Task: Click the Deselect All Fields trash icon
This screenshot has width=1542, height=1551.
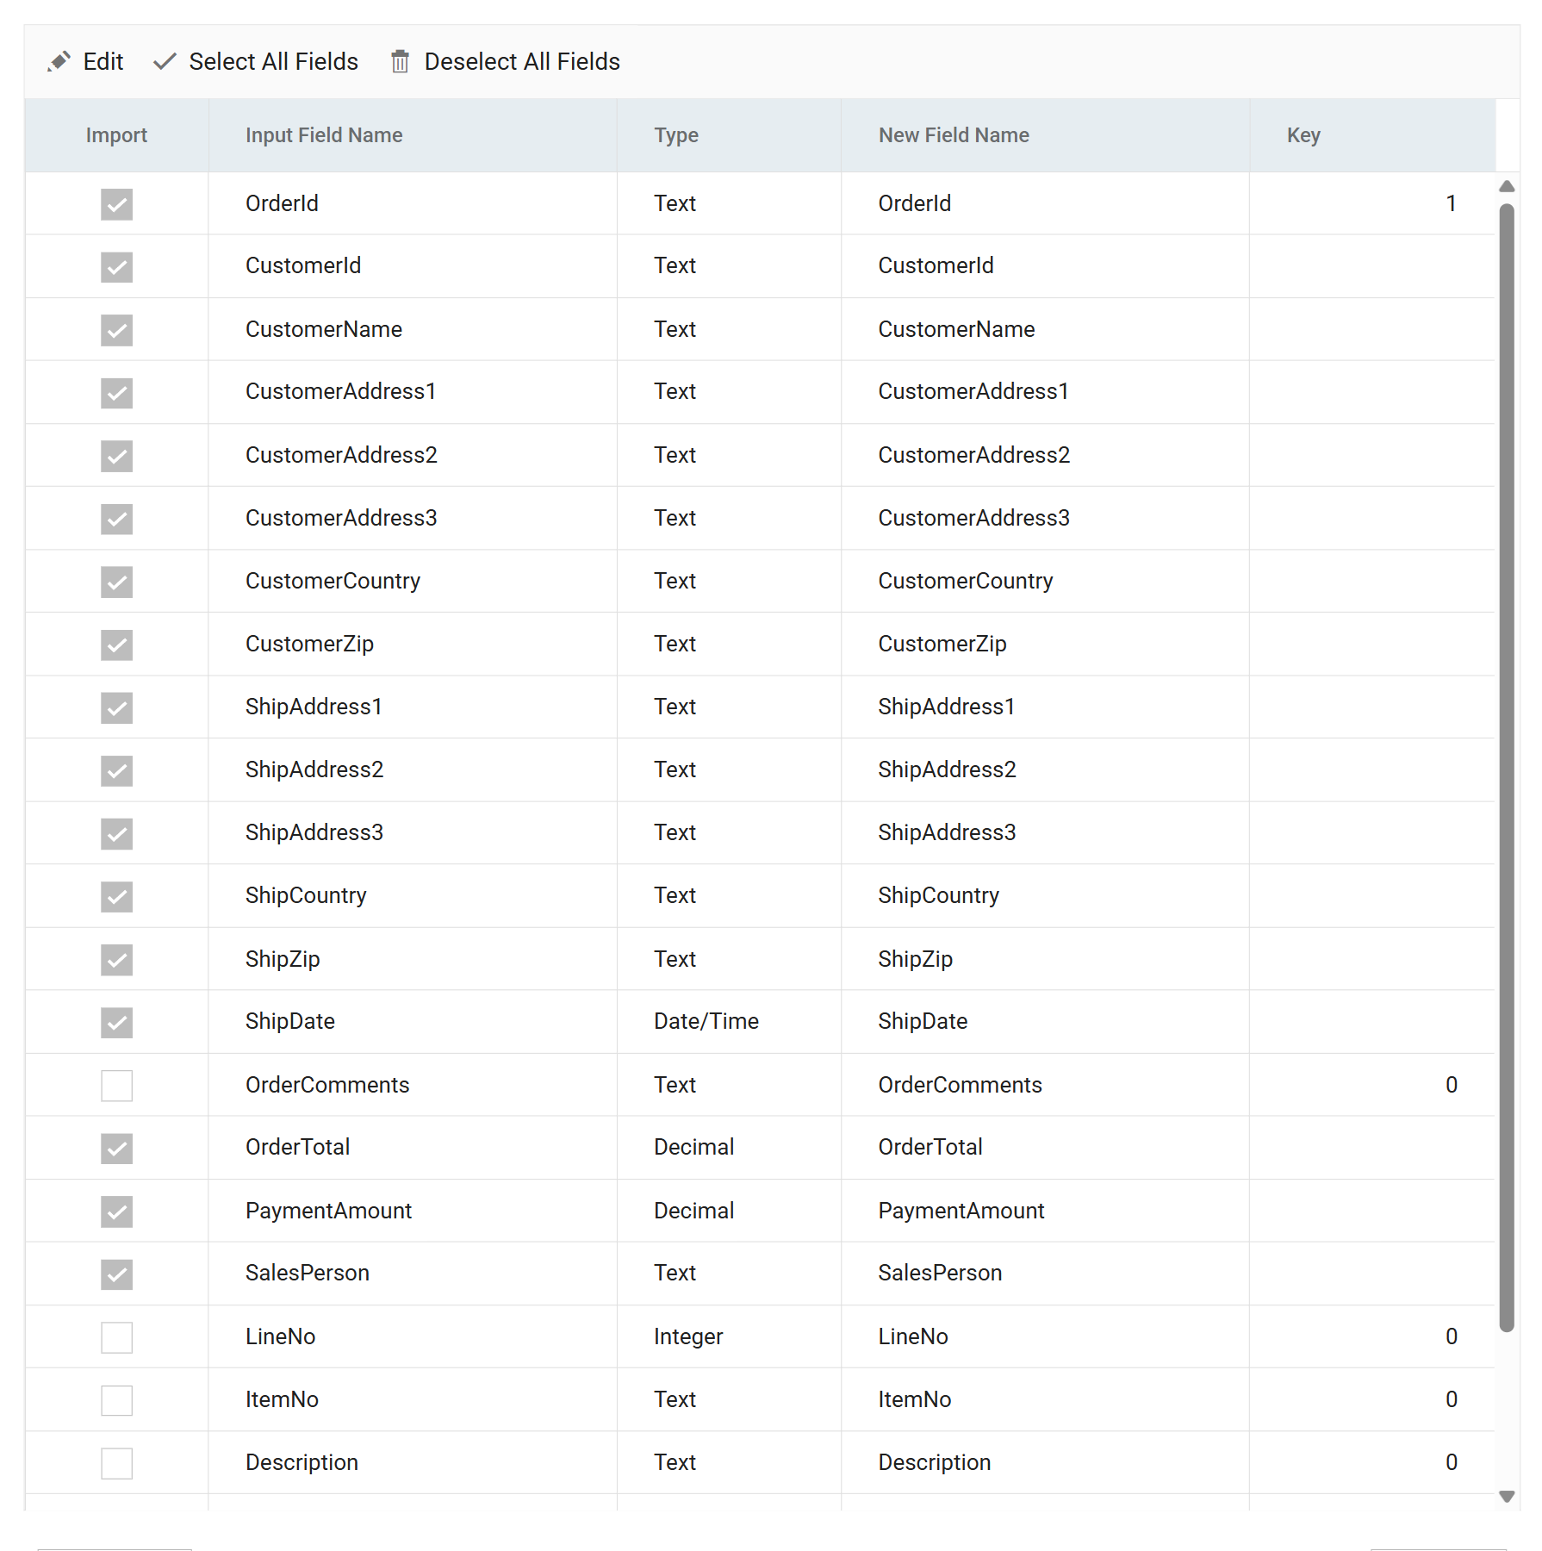Action: click(x=400, y=62)
